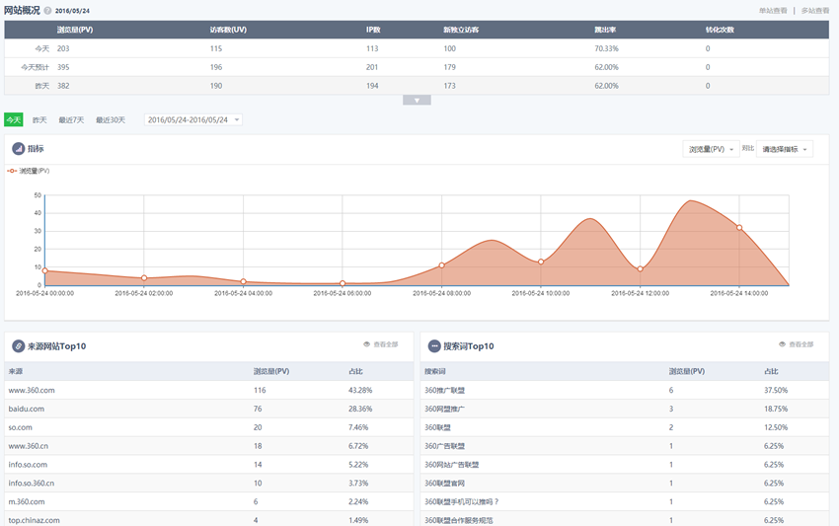Open the 2016/05/24 date range dropdown
Viewport: 839px width, 526px height.
(192, 119)
